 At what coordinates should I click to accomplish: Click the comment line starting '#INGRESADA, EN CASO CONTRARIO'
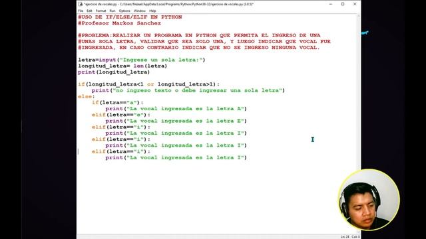click(199, 48)
